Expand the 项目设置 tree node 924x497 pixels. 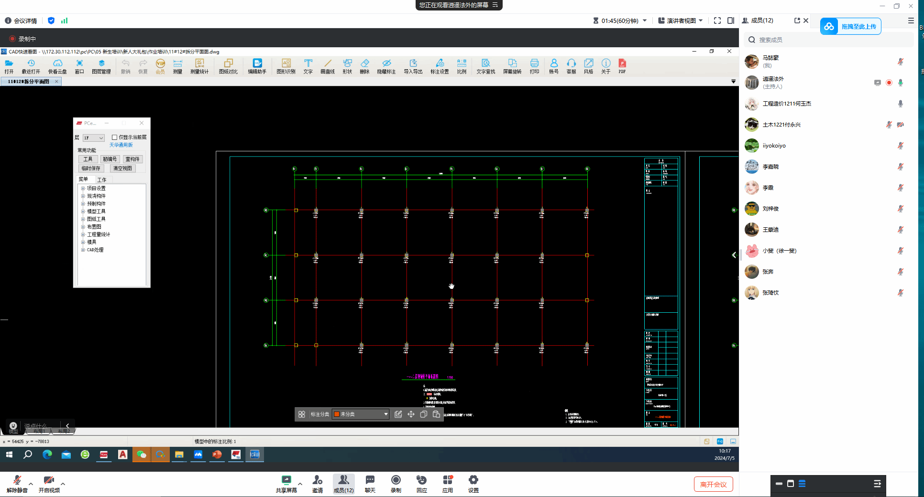click(83, 189)
